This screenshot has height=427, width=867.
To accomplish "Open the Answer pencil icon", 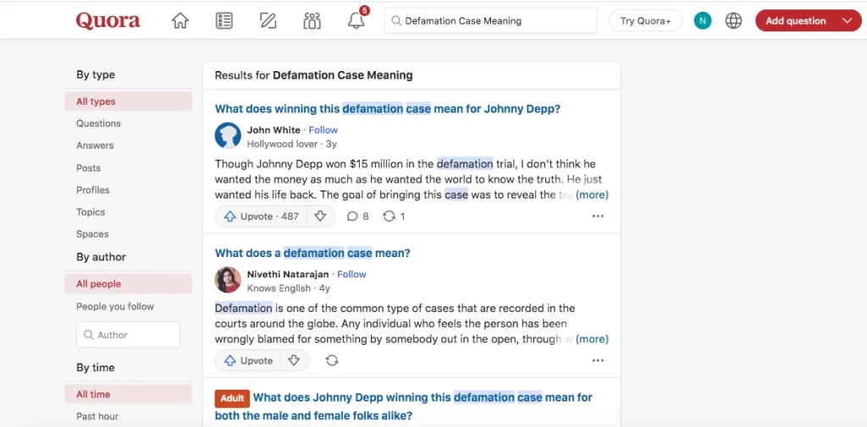I will coord(268,21).
